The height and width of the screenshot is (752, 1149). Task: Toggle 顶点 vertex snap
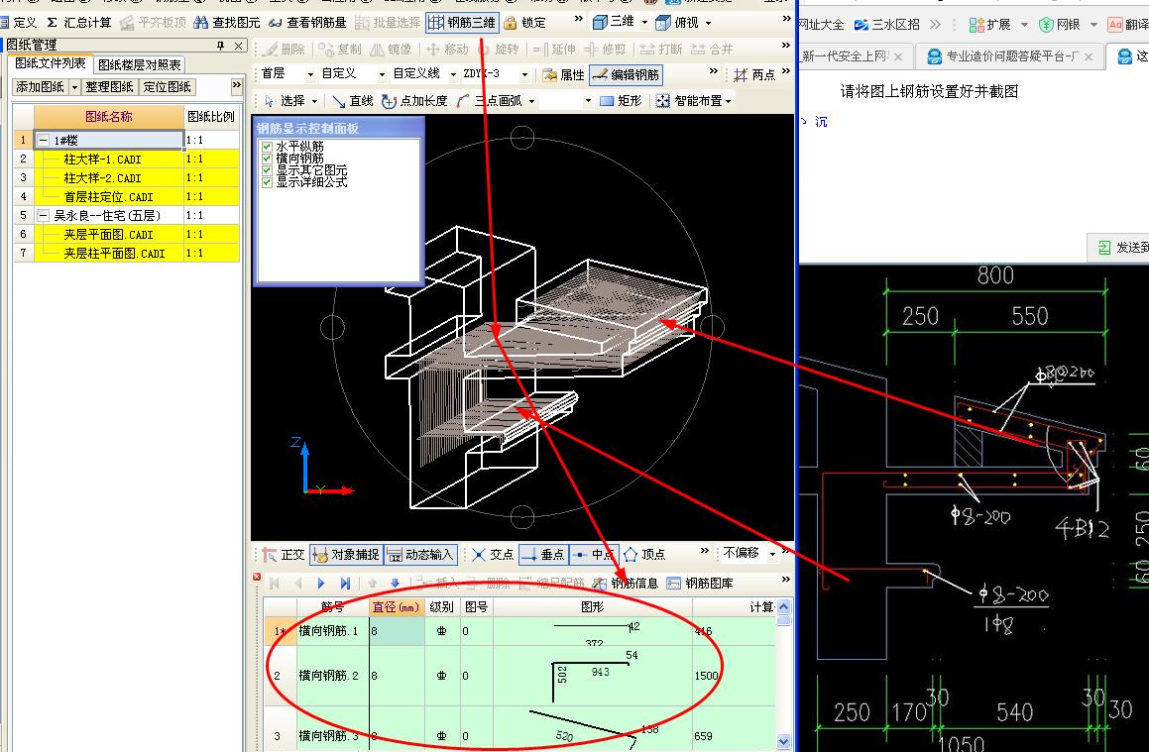644,555
